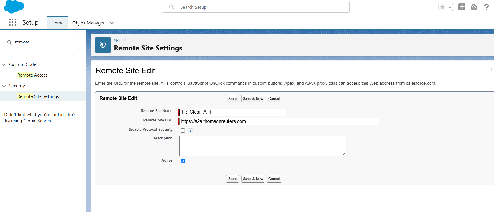This screenshot has width=494, height=212.
Task: Click the Quick Find box containing 'remote'
Action: pos(42,42)
